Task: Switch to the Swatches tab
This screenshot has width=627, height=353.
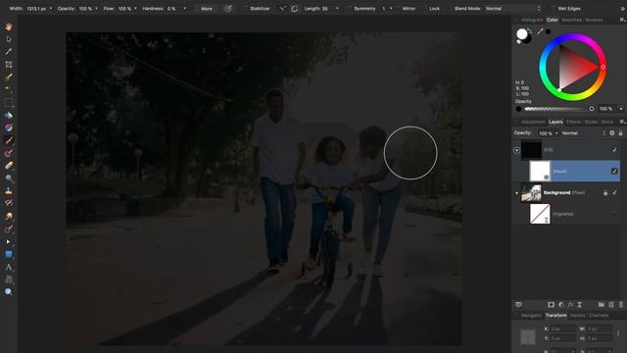Action: (x=571, y=20)
